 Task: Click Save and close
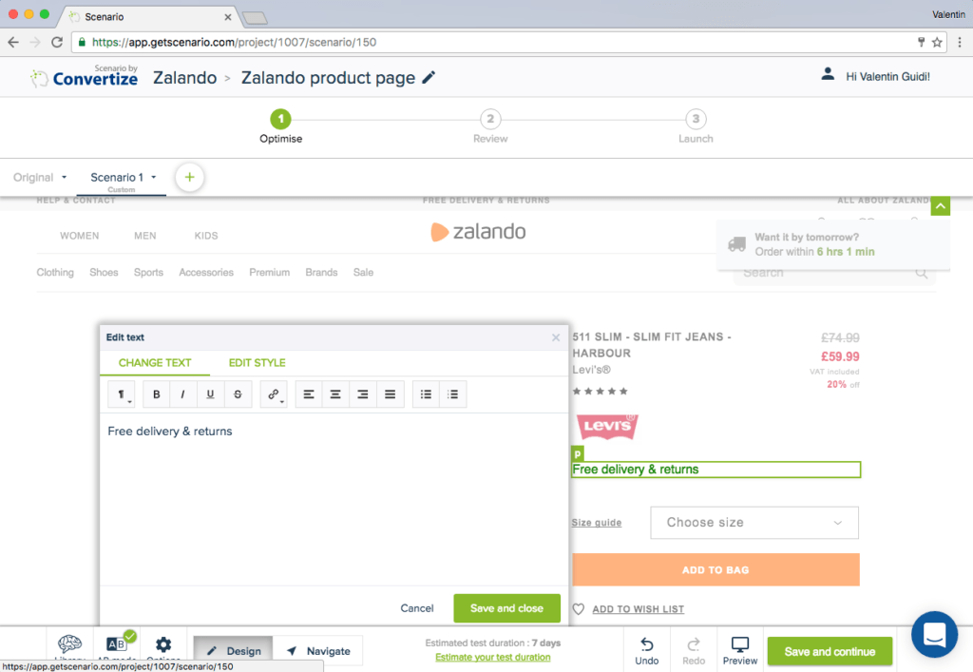click(x=507, y=608)
